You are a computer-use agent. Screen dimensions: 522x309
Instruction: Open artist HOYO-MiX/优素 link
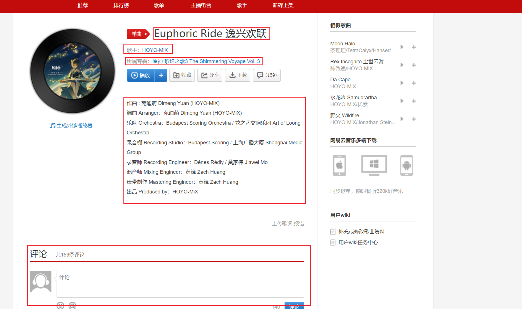(x=349, y=104)
